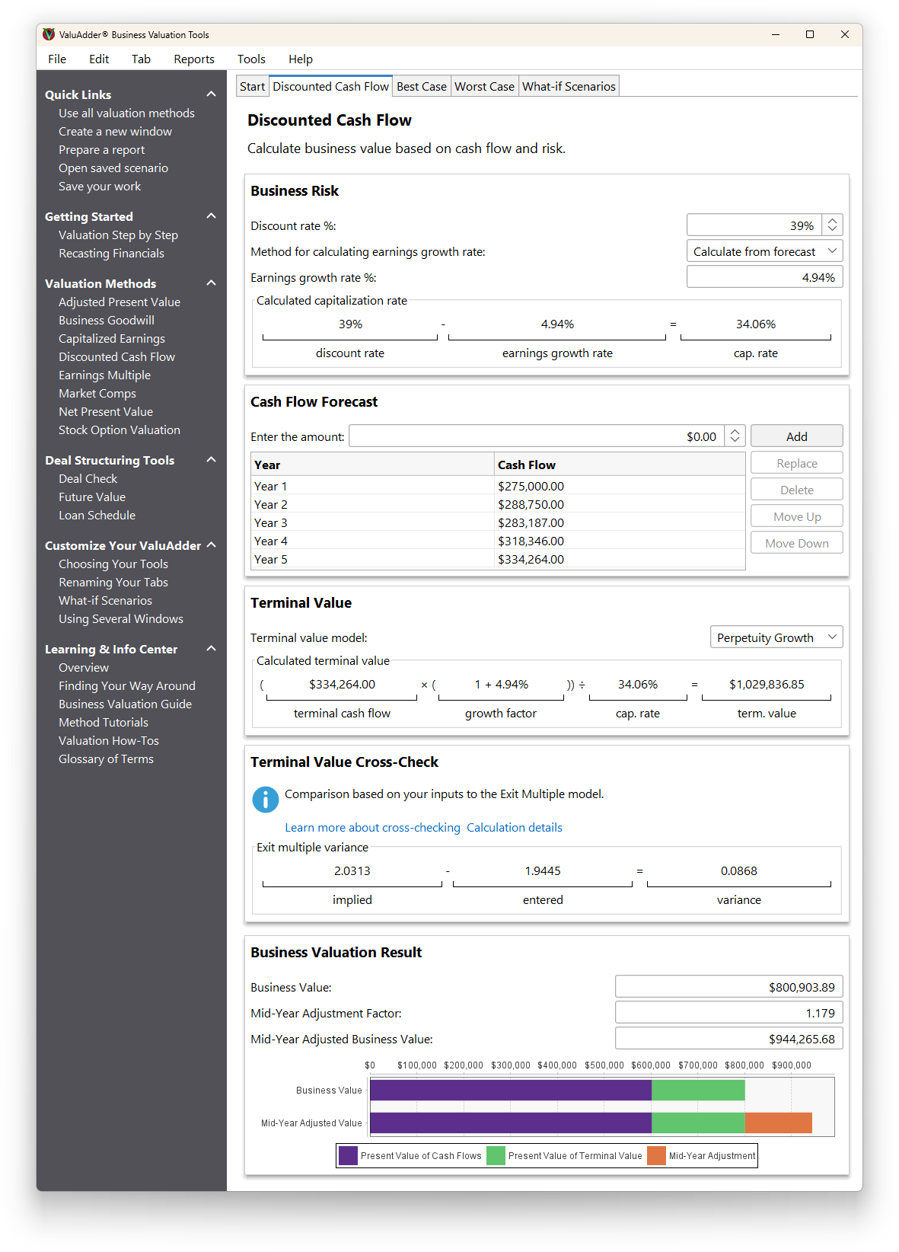Select the Year 1 cash flow row

tap(498, 486)
